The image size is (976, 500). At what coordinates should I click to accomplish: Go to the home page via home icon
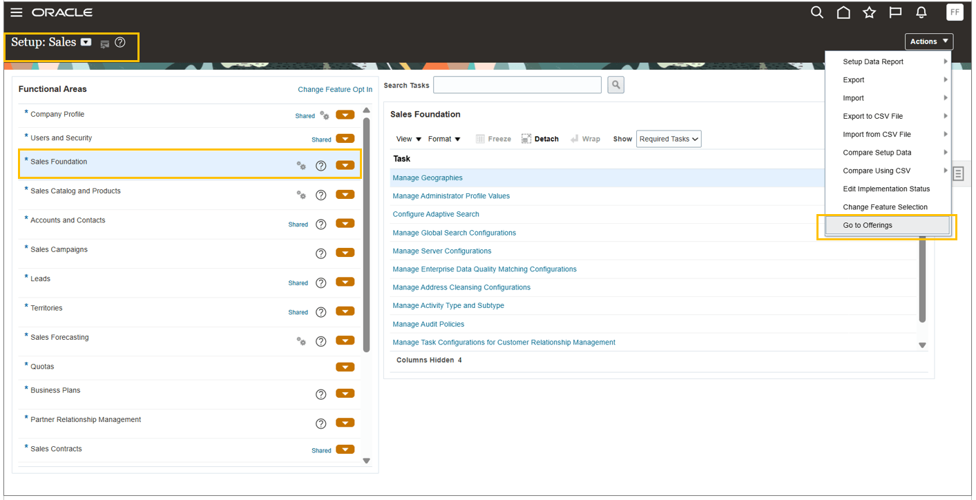(x=843, y=12)
